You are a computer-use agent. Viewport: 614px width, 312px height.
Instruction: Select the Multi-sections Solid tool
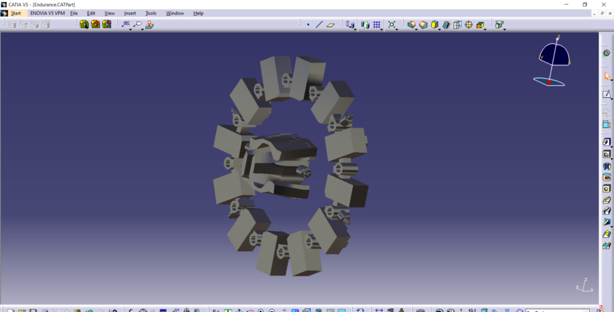click(606, 234)
